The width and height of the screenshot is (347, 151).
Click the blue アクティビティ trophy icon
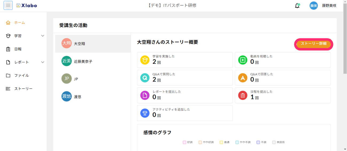point(145,113)
